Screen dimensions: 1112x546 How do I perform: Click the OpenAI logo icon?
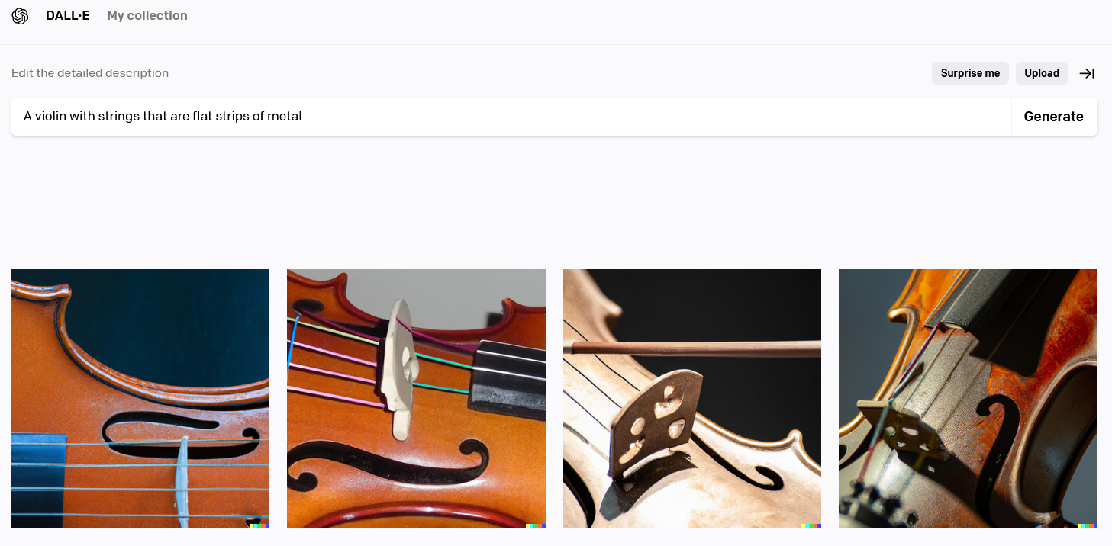tap(21, 16)
